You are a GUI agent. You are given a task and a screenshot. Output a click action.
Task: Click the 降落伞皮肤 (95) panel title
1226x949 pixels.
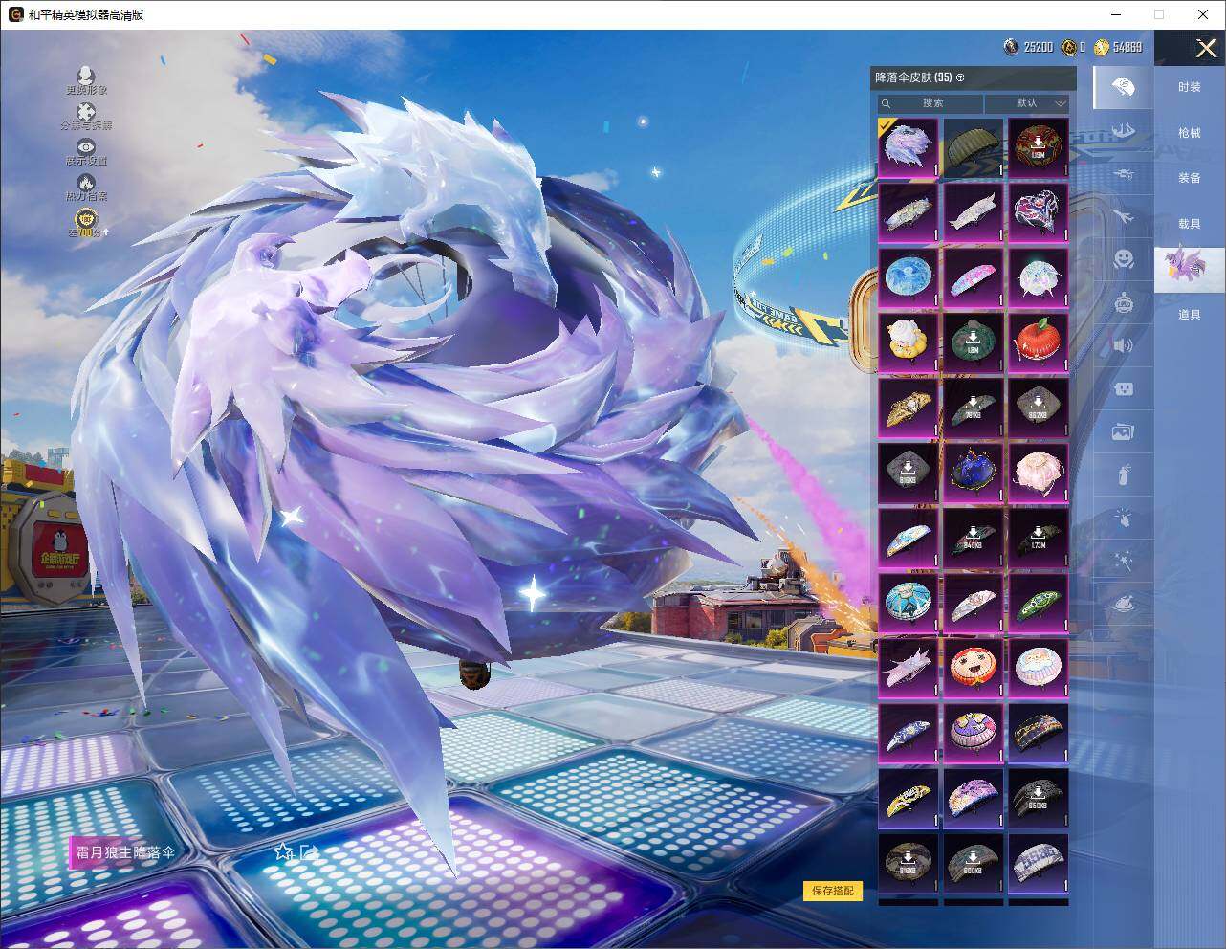coord(913,77)
